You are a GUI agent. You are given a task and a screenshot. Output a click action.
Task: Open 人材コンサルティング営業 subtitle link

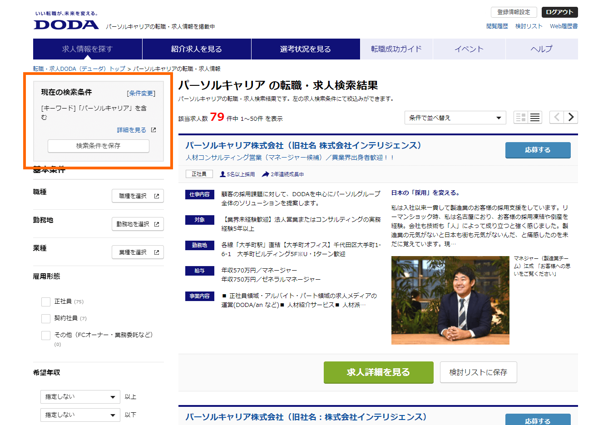[x=290, y=158]
